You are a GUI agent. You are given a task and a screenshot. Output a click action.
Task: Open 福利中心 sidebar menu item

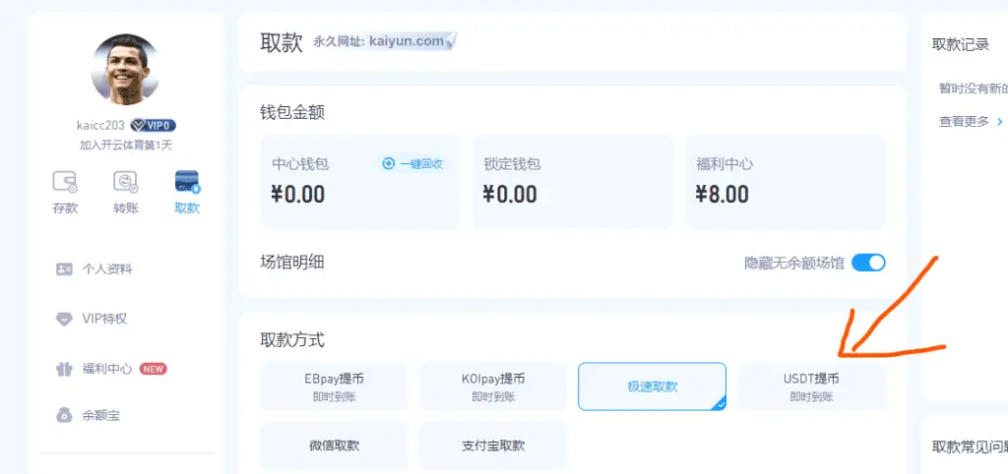click(x=107, y=369)
